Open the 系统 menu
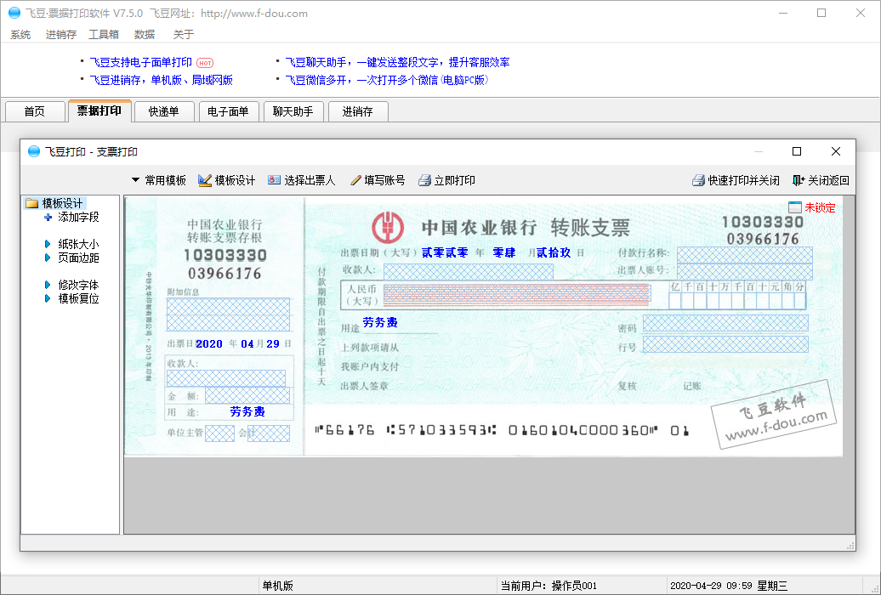The image size is (881, 595). pos(20,35)
